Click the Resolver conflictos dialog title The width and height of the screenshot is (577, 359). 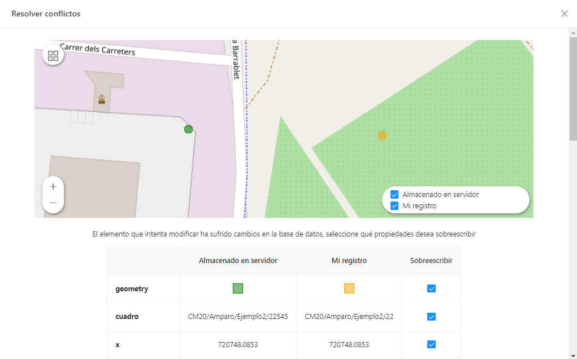46,14
